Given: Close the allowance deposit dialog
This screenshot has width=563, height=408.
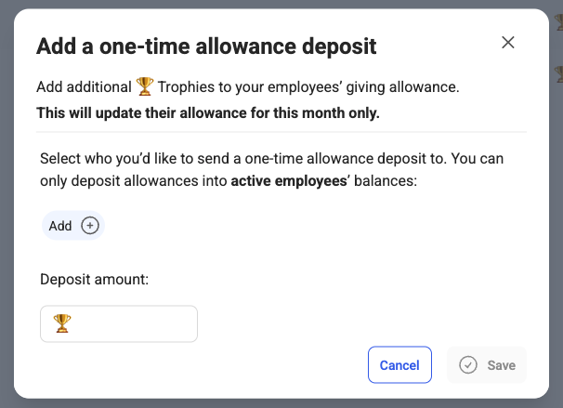Looking at the screenshot, I should tap(507, 43).
